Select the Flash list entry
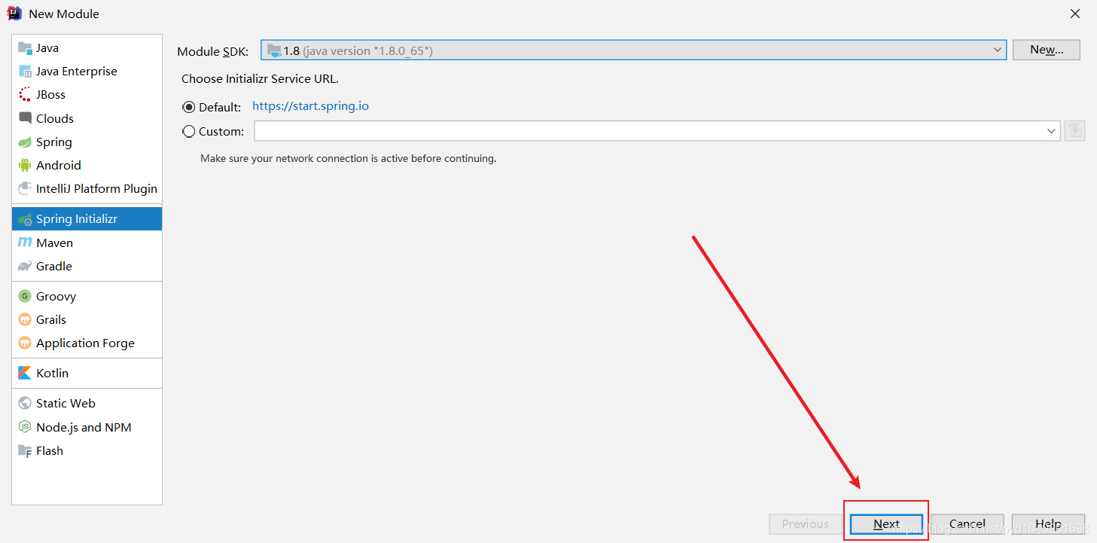The width and height of the screenshot is (1097, 543). click(x=87, y=451)
